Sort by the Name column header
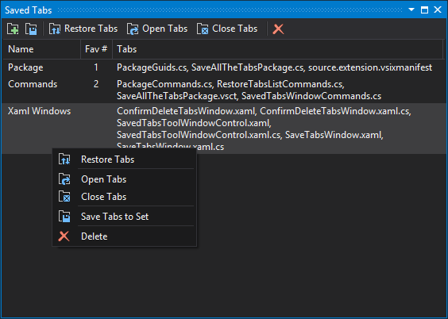 click(x=42, y=49)
